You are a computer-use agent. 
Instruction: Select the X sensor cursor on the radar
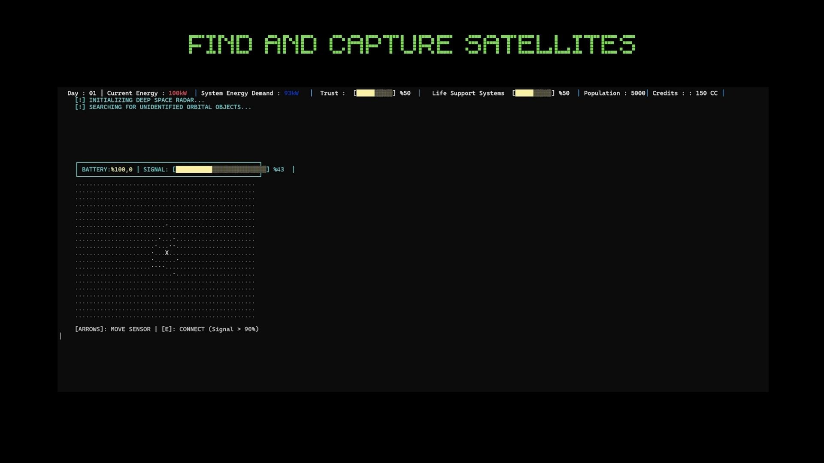click(167, 253)
